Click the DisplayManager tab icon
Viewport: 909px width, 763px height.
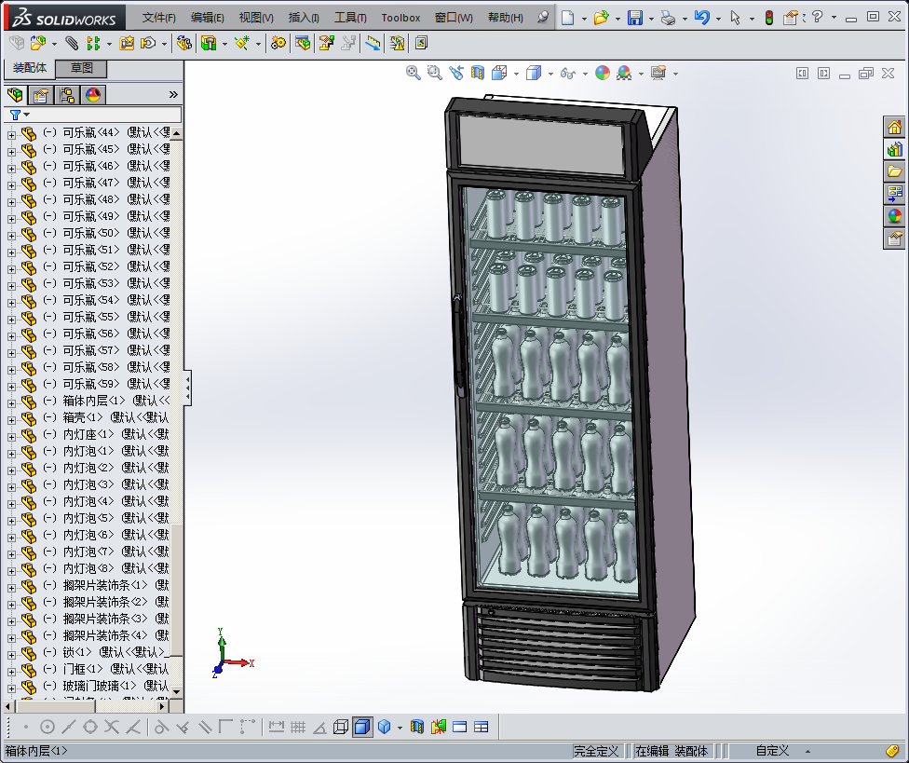[x=93, y=94]
